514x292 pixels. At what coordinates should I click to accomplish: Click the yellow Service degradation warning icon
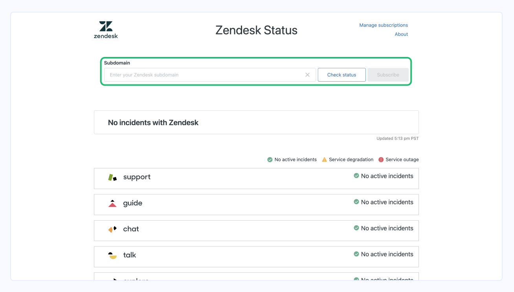point(324,159)
